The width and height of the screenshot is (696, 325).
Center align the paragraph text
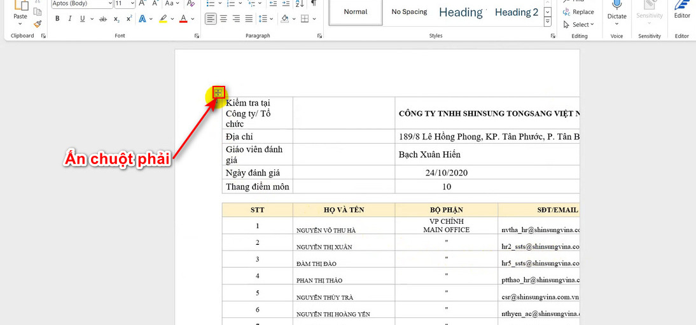coord(224,18)
